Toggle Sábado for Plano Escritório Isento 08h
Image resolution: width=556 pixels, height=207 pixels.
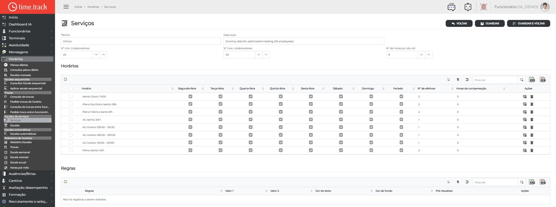[341, 104]
